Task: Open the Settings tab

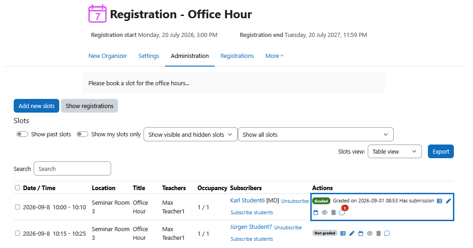Action: pos(149,56)
